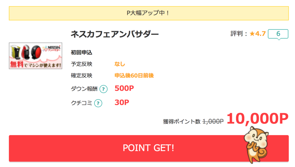Viewport: 295px width, 167px height.
Task: Click the 評判 label text
Action: click(x=237, y=34)
